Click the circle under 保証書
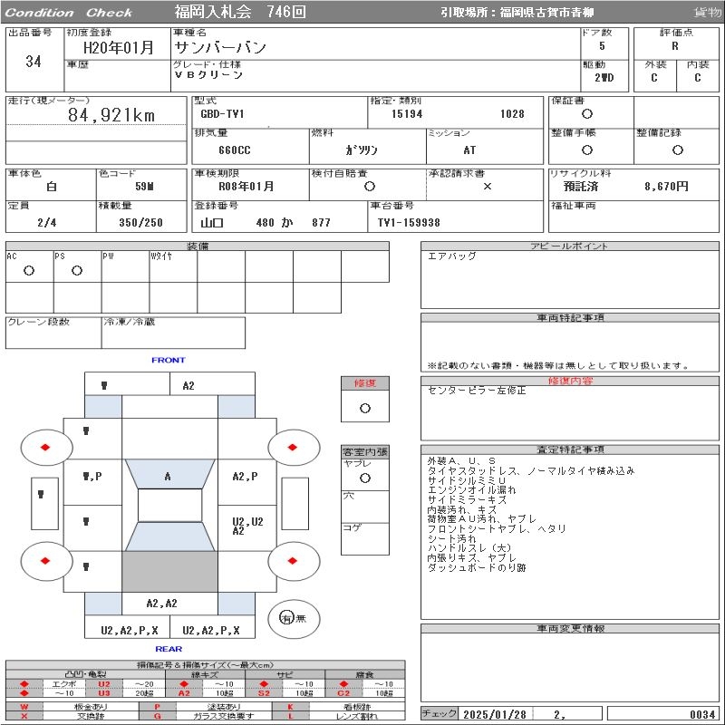This screenshot has width=725, height=725. pos(587,114)
